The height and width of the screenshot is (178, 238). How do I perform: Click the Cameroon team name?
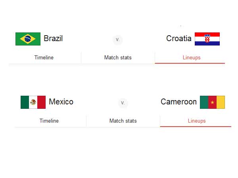point(178,102)
